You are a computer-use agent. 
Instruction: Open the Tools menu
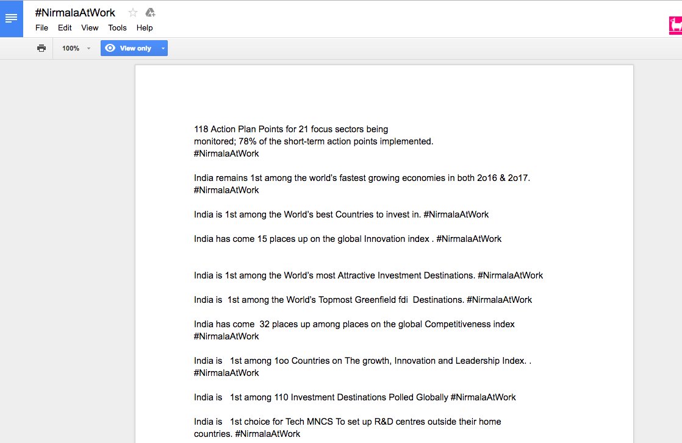coord(118,28)
